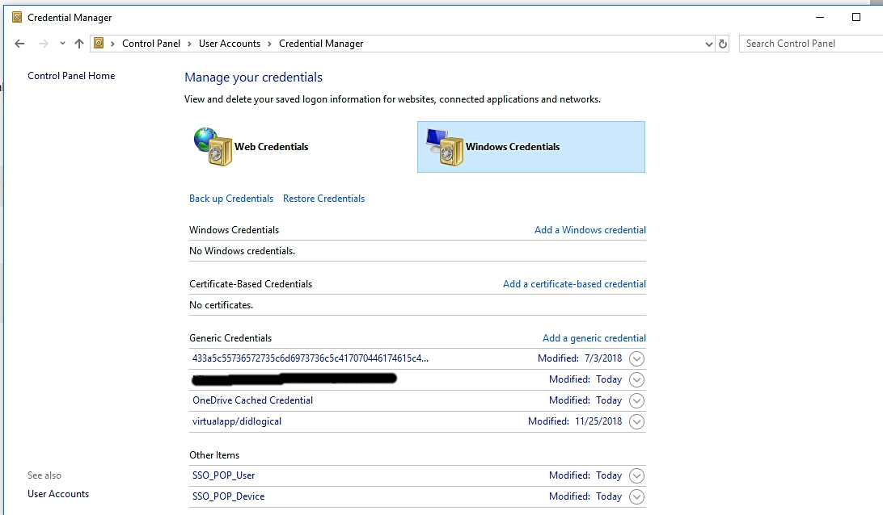Image resolution: width=883 pixels, height=515 pixels.
Task: Refresh the Credential Manager page
Action: (x=723, y=44)
